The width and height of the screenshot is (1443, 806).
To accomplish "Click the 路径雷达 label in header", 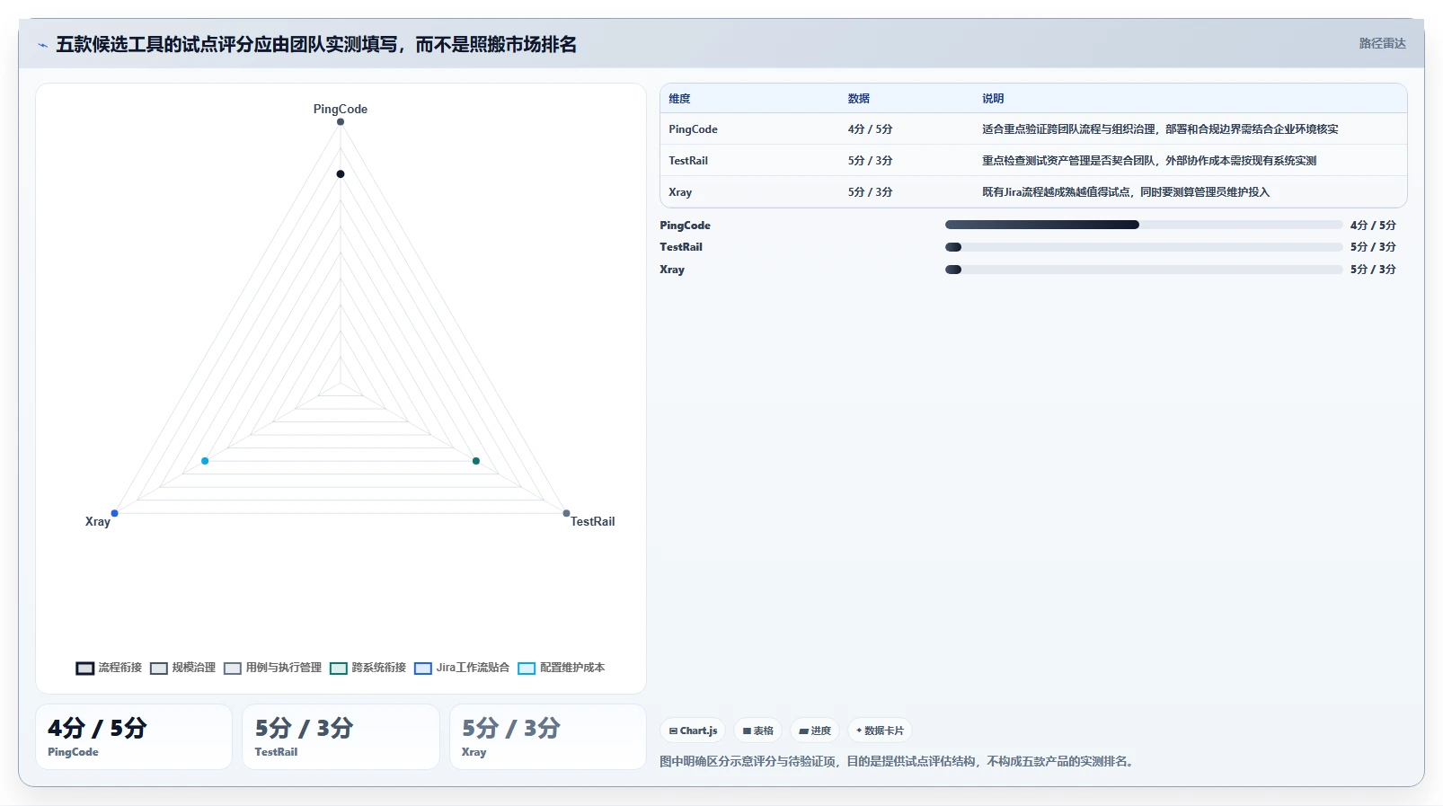I will (x=1382, y=43).
